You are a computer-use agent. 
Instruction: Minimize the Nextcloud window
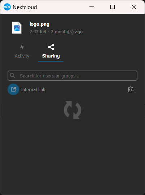pos(92,7)
